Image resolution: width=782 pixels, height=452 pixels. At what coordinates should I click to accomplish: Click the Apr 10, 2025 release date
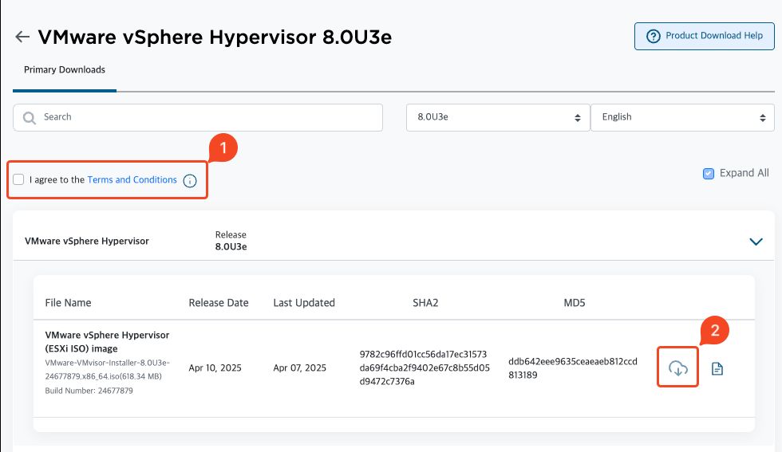[215, 367]
